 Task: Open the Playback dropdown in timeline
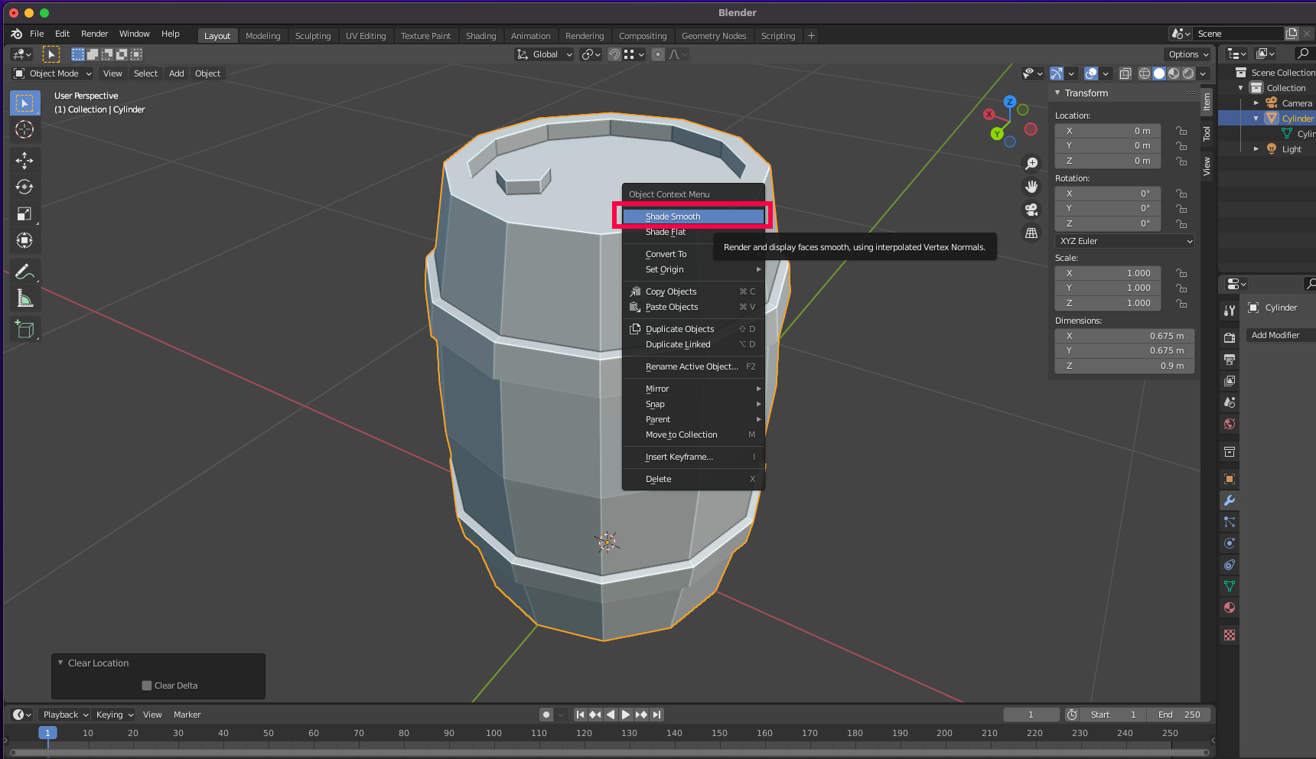[65, 715]
